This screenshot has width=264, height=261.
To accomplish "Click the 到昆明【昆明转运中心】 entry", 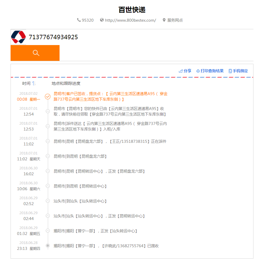I will point(80,186).
